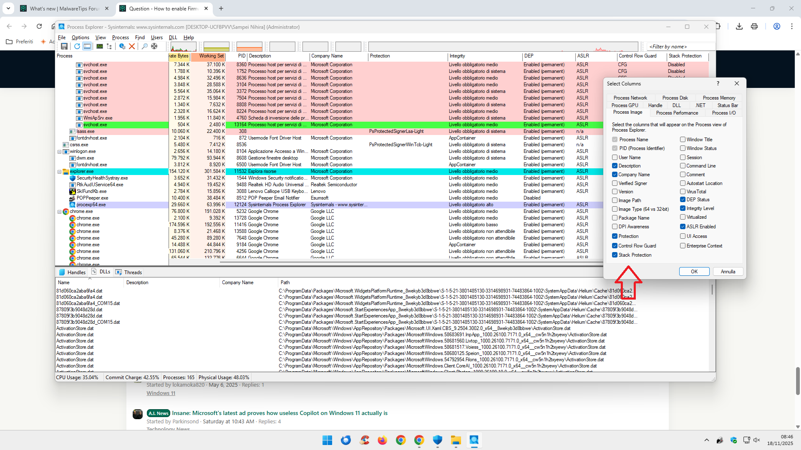Open File Explorer from the taskbar
The image size is (801, 450).
click(456, 440)
